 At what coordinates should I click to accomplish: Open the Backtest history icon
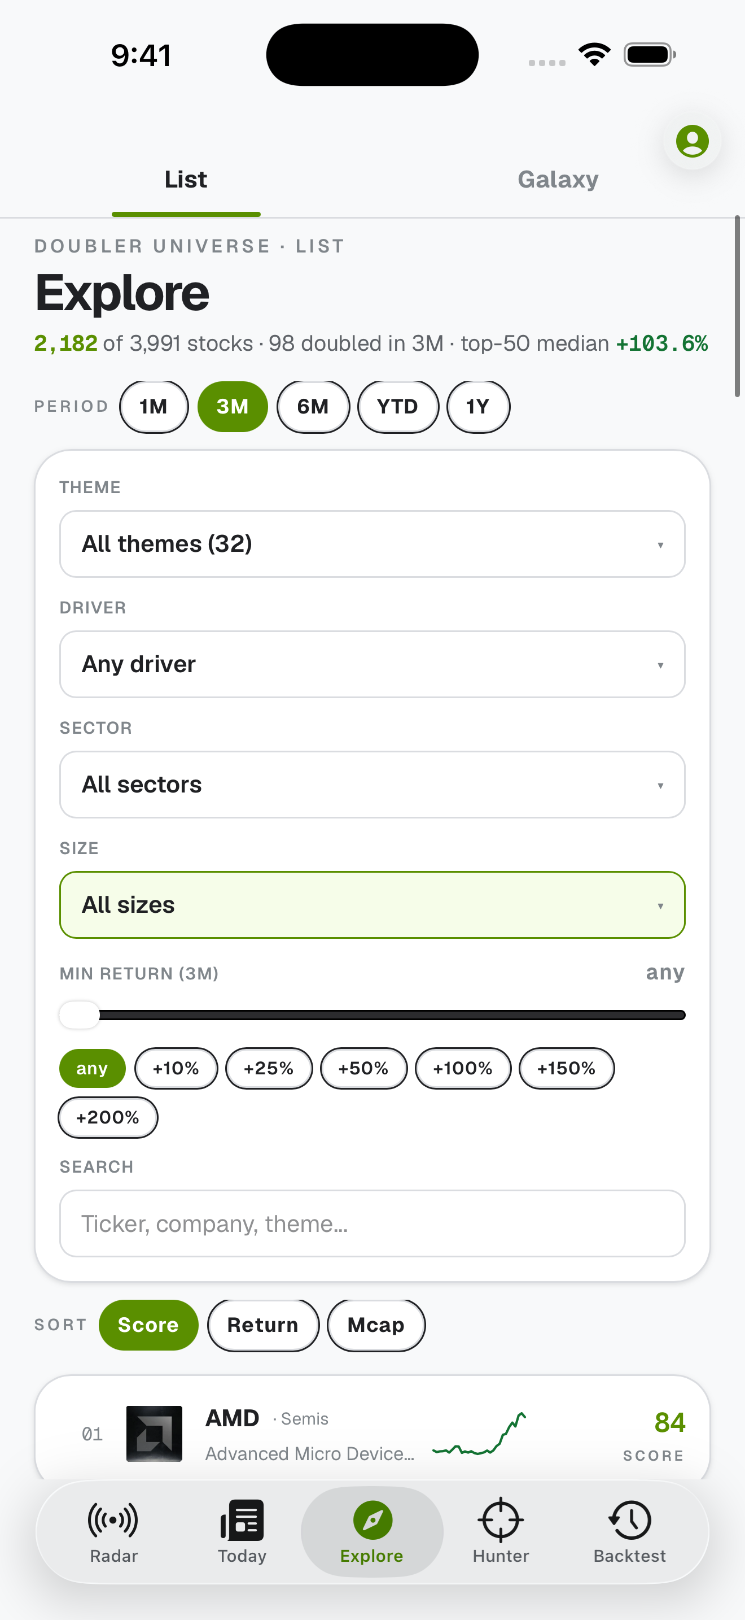[630, 1520]
